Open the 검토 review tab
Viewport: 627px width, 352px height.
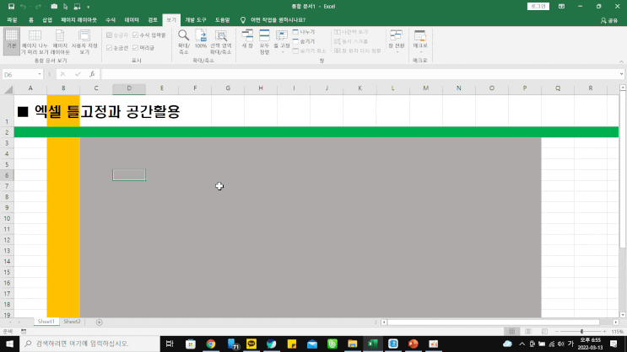coord(153,20)
